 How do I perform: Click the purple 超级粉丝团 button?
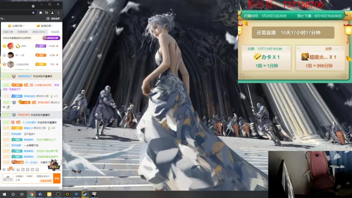pos(51,38)
